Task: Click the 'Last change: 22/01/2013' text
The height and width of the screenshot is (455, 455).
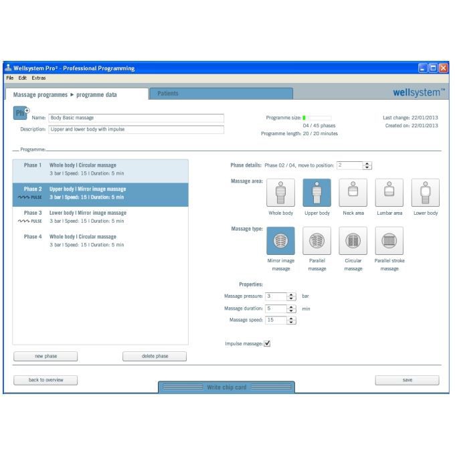Action: point(410,118)
